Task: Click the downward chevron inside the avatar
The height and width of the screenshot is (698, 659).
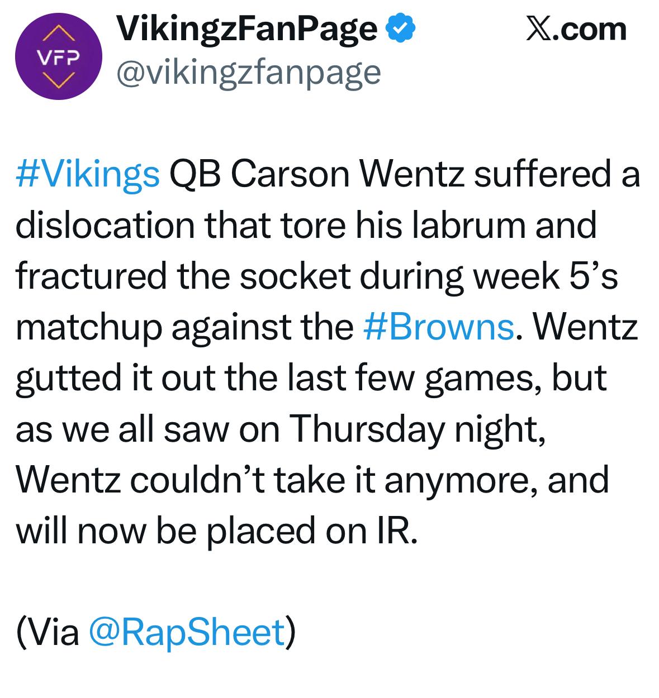Action: click(x=59, y=82)
